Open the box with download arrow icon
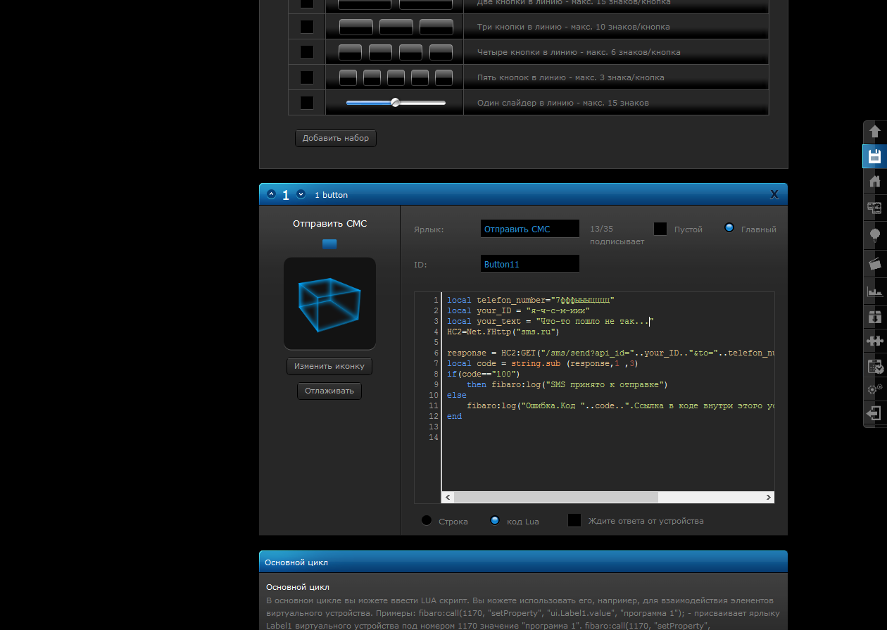 pos(875,317)
